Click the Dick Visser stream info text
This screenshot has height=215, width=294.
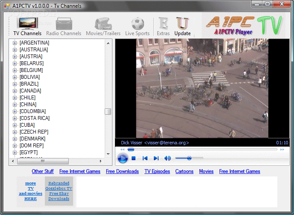click(155, 143)
